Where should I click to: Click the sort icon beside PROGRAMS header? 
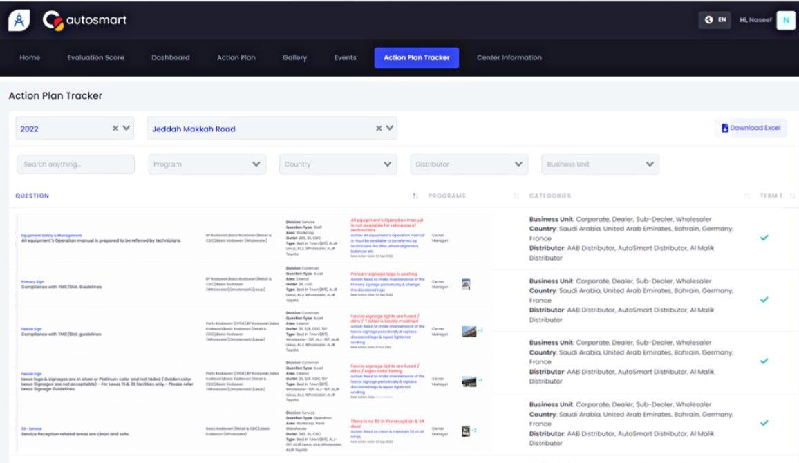point(516,196)
